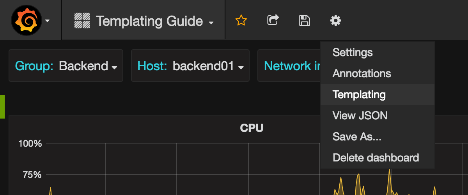Screen dimensions: 468x195
Task: Expand the Group: Backend variable dropdown
Action: click(66, 66)
